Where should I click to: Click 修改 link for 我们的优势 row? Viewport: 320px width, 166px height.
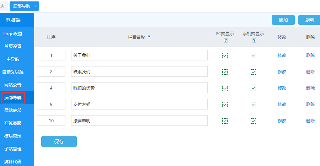coord(282,88)
